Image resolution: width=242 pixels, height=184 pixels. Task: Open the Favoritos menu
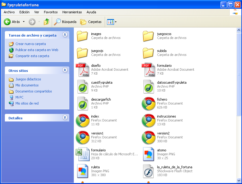pos(51,12)
